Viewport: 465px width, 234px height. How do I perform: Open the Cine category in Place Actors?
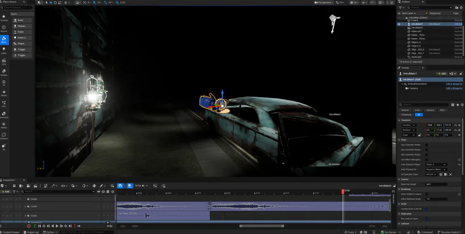pyautogui.click(x=4, y=62)
